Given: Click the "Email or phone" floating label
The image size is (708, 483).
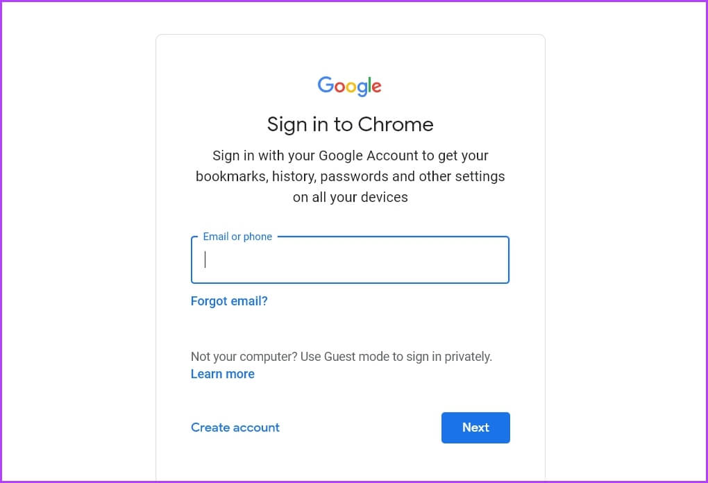Looking at the screenshot, I should click(x=237, y=237).
